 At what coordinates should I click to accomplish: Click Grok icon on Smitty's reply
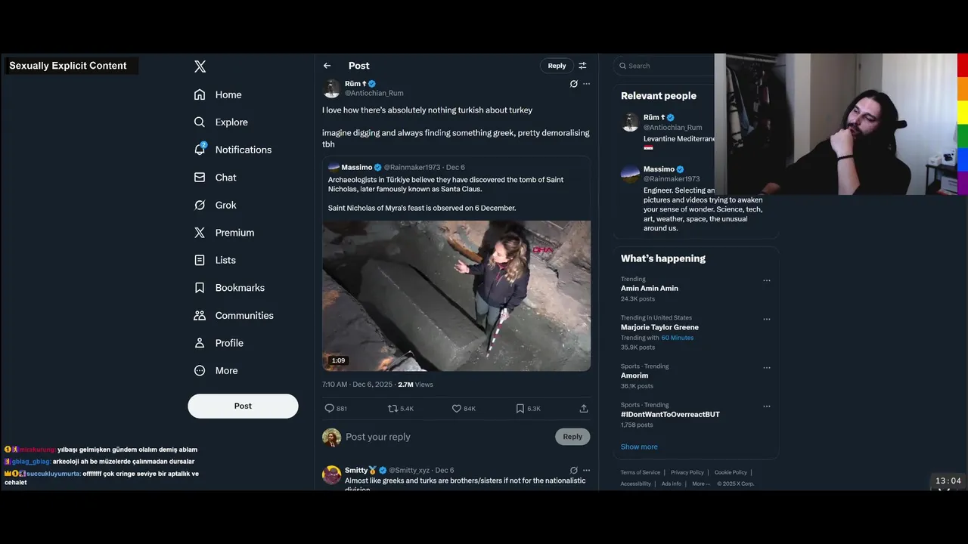click(x=574, y=470)
